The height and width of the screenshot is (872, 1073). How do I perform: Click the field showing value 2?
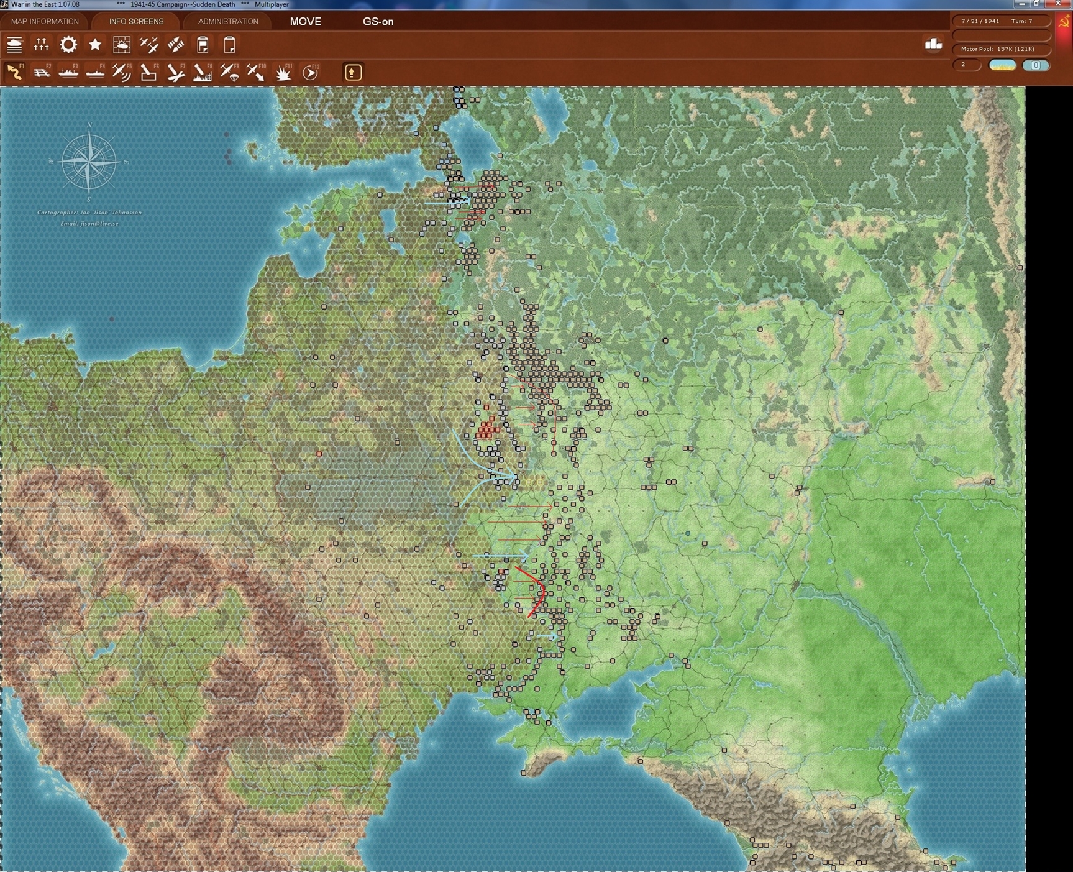(966, 65)
